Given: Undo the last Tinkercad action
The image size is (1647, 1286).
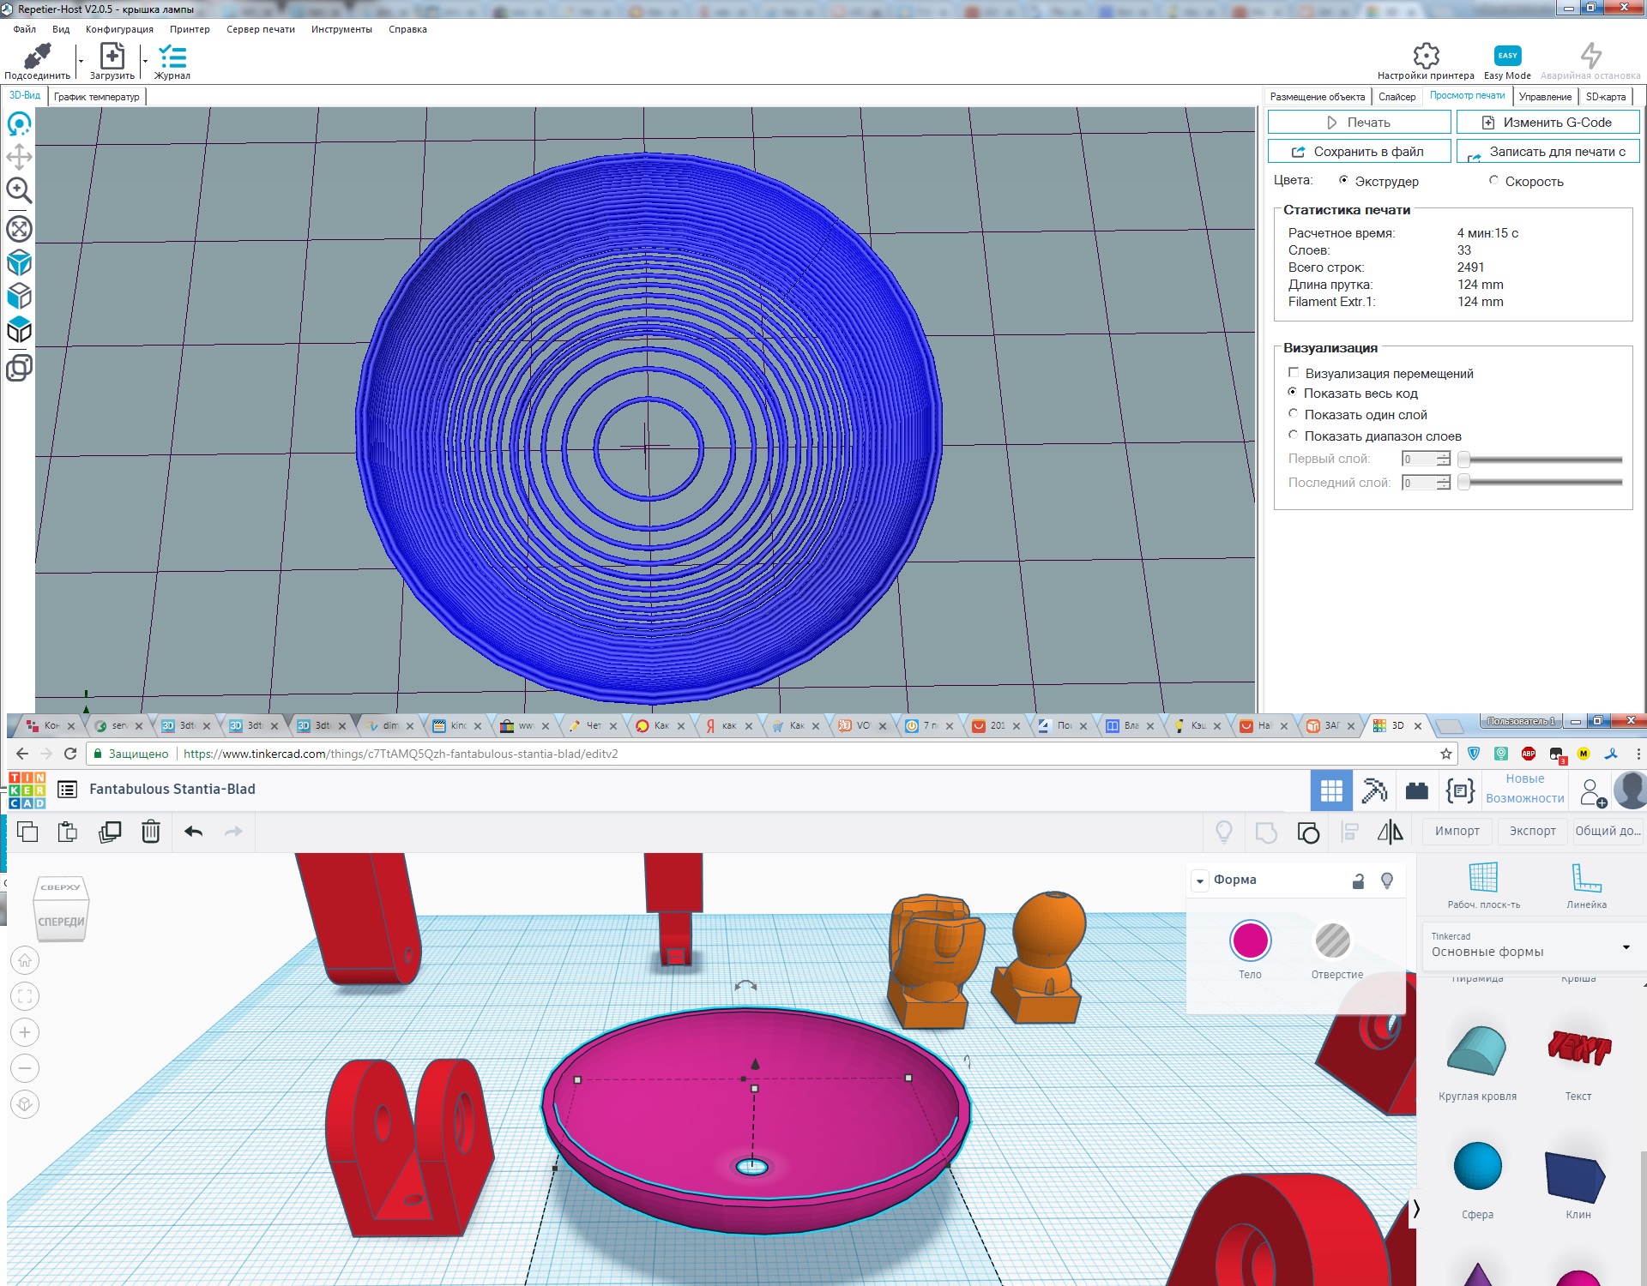Looking at the screenshot, I should [x=194, y=832].
